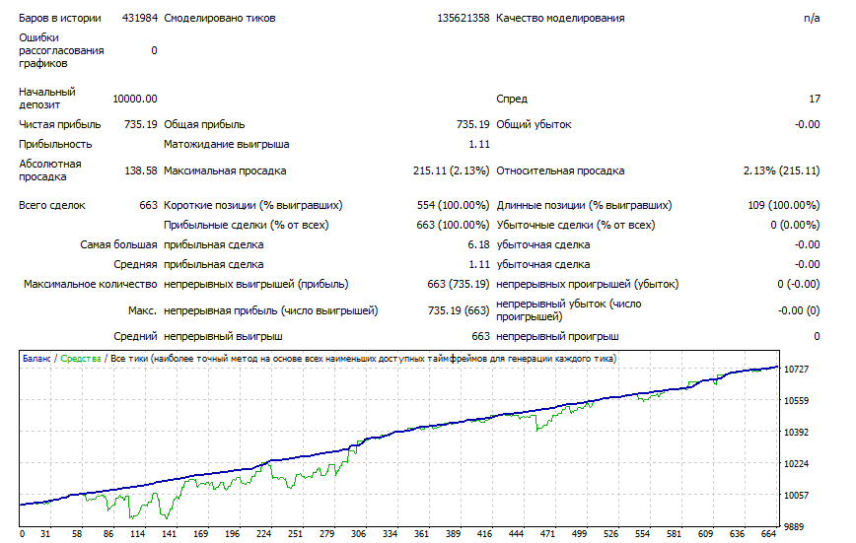Click the 'Качество моделирования' label

coord(560,18)
